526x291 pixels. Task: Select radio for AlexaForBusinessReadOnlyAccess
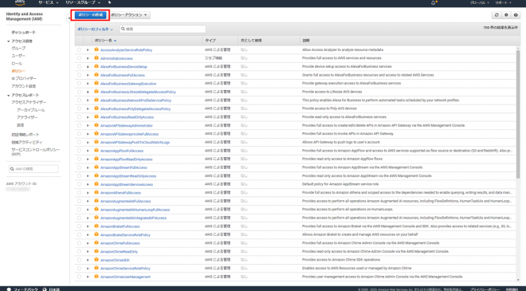click(x=79, y=117)
